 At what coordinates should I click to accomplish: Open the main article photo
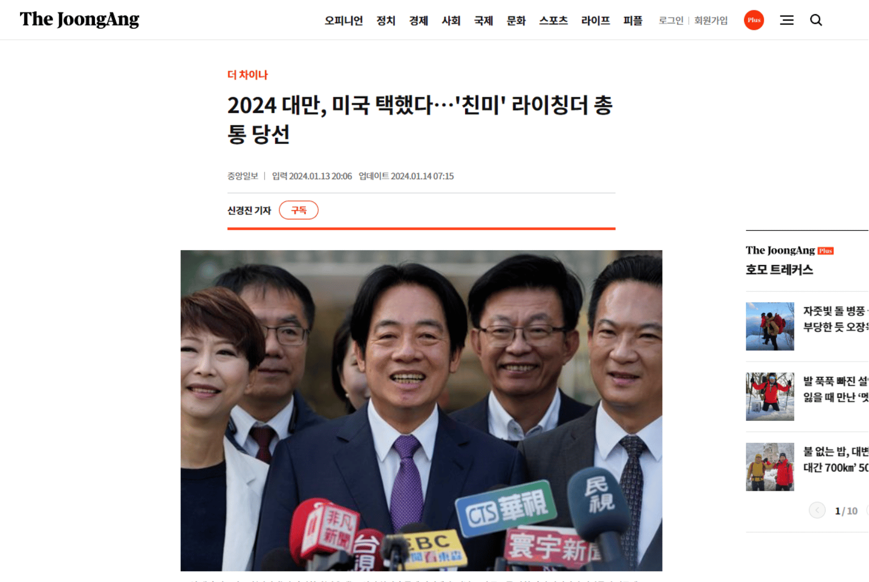(x=421, y=410)
